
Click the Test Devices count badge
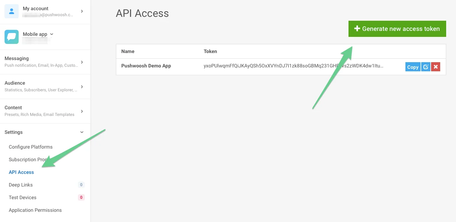click(x=81, y=197)
